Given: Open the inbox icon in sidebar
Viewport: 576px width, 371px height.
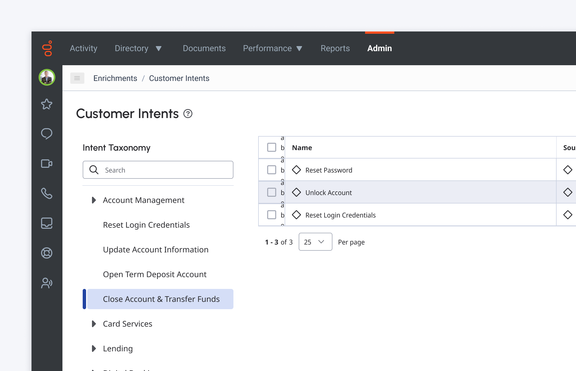Looking at the screenshot, I should [47, 223].
